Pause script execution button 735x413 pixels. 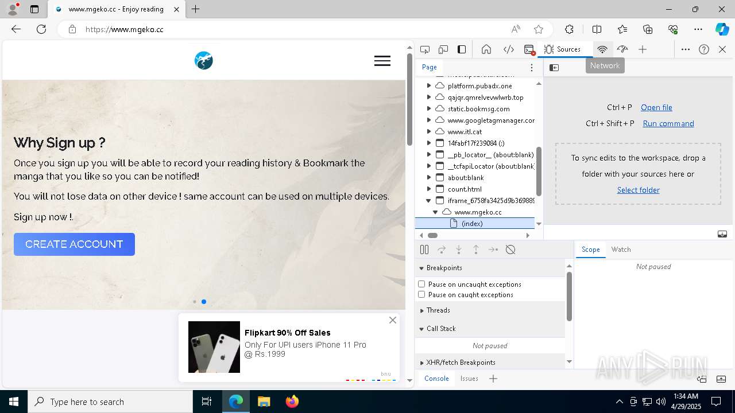(424, 250)
